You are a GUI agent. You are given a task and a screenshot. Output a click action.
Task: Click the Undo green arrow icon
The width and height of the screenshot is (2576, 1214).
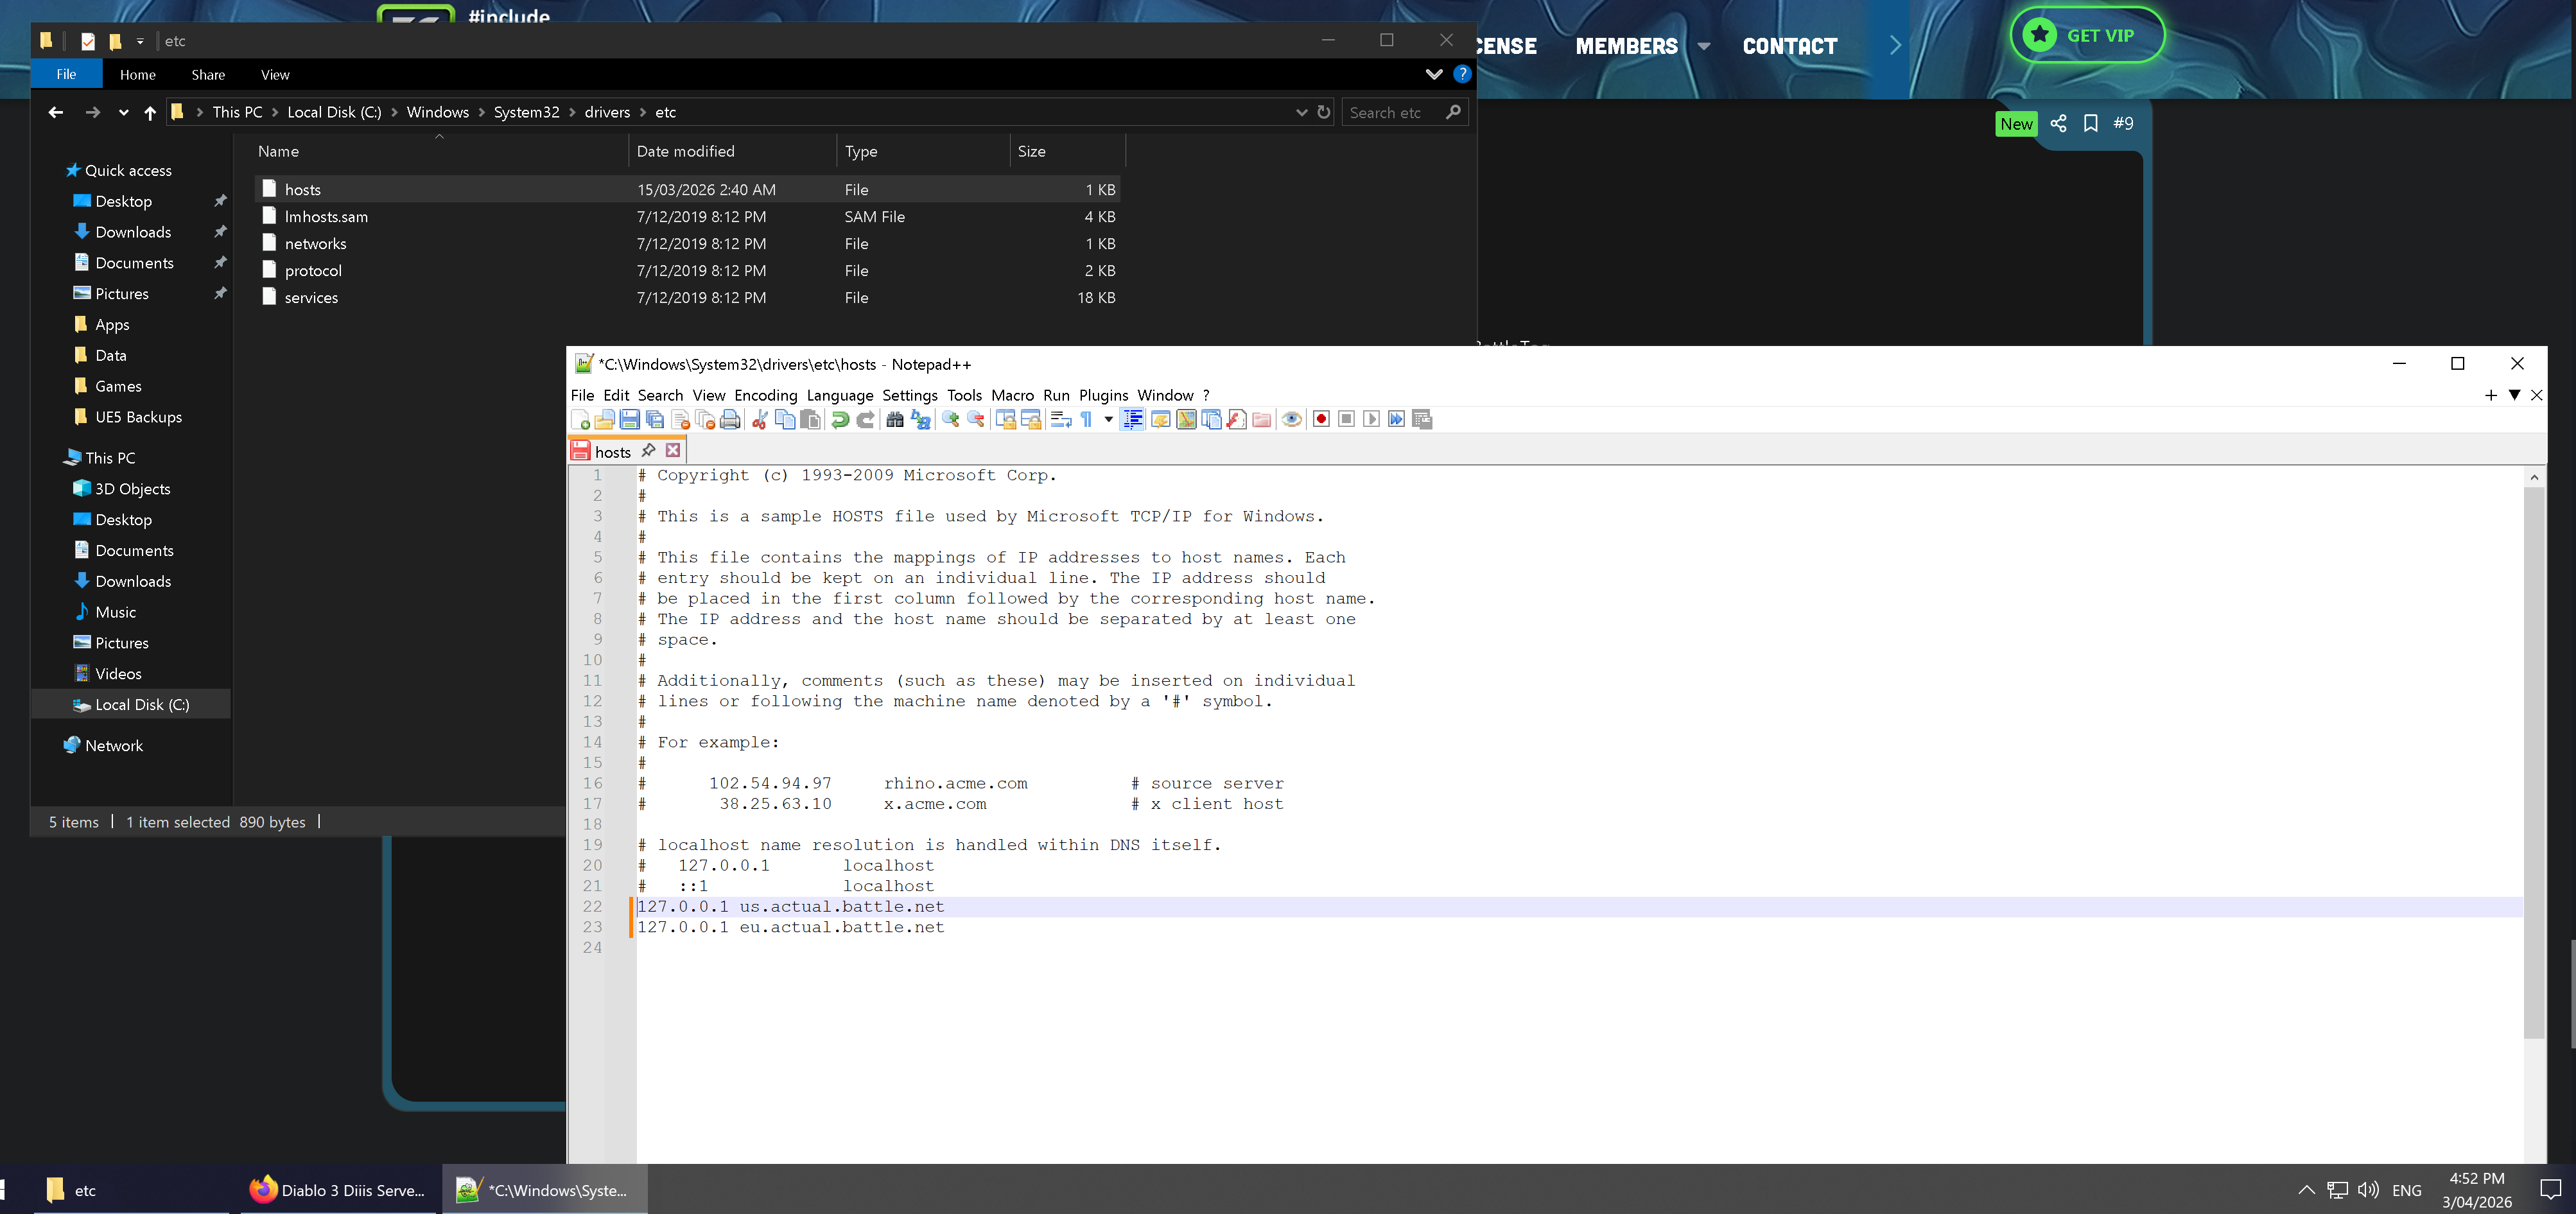(840, 420)
